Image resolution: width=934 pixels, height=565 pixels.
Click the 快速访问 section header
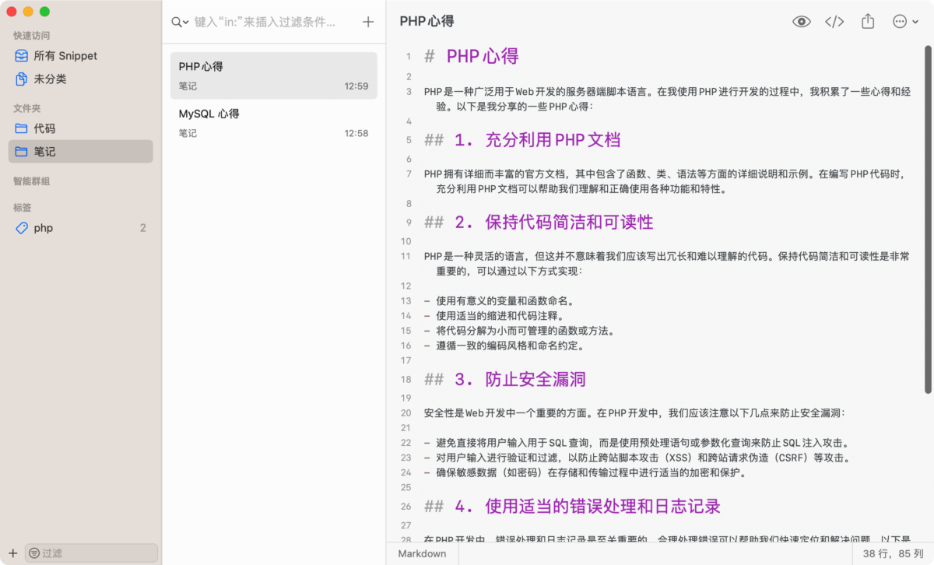point(32,35)
